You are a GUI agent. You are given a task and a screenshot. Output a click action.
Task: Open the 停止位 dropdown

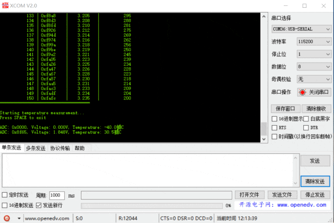point(314,54)
